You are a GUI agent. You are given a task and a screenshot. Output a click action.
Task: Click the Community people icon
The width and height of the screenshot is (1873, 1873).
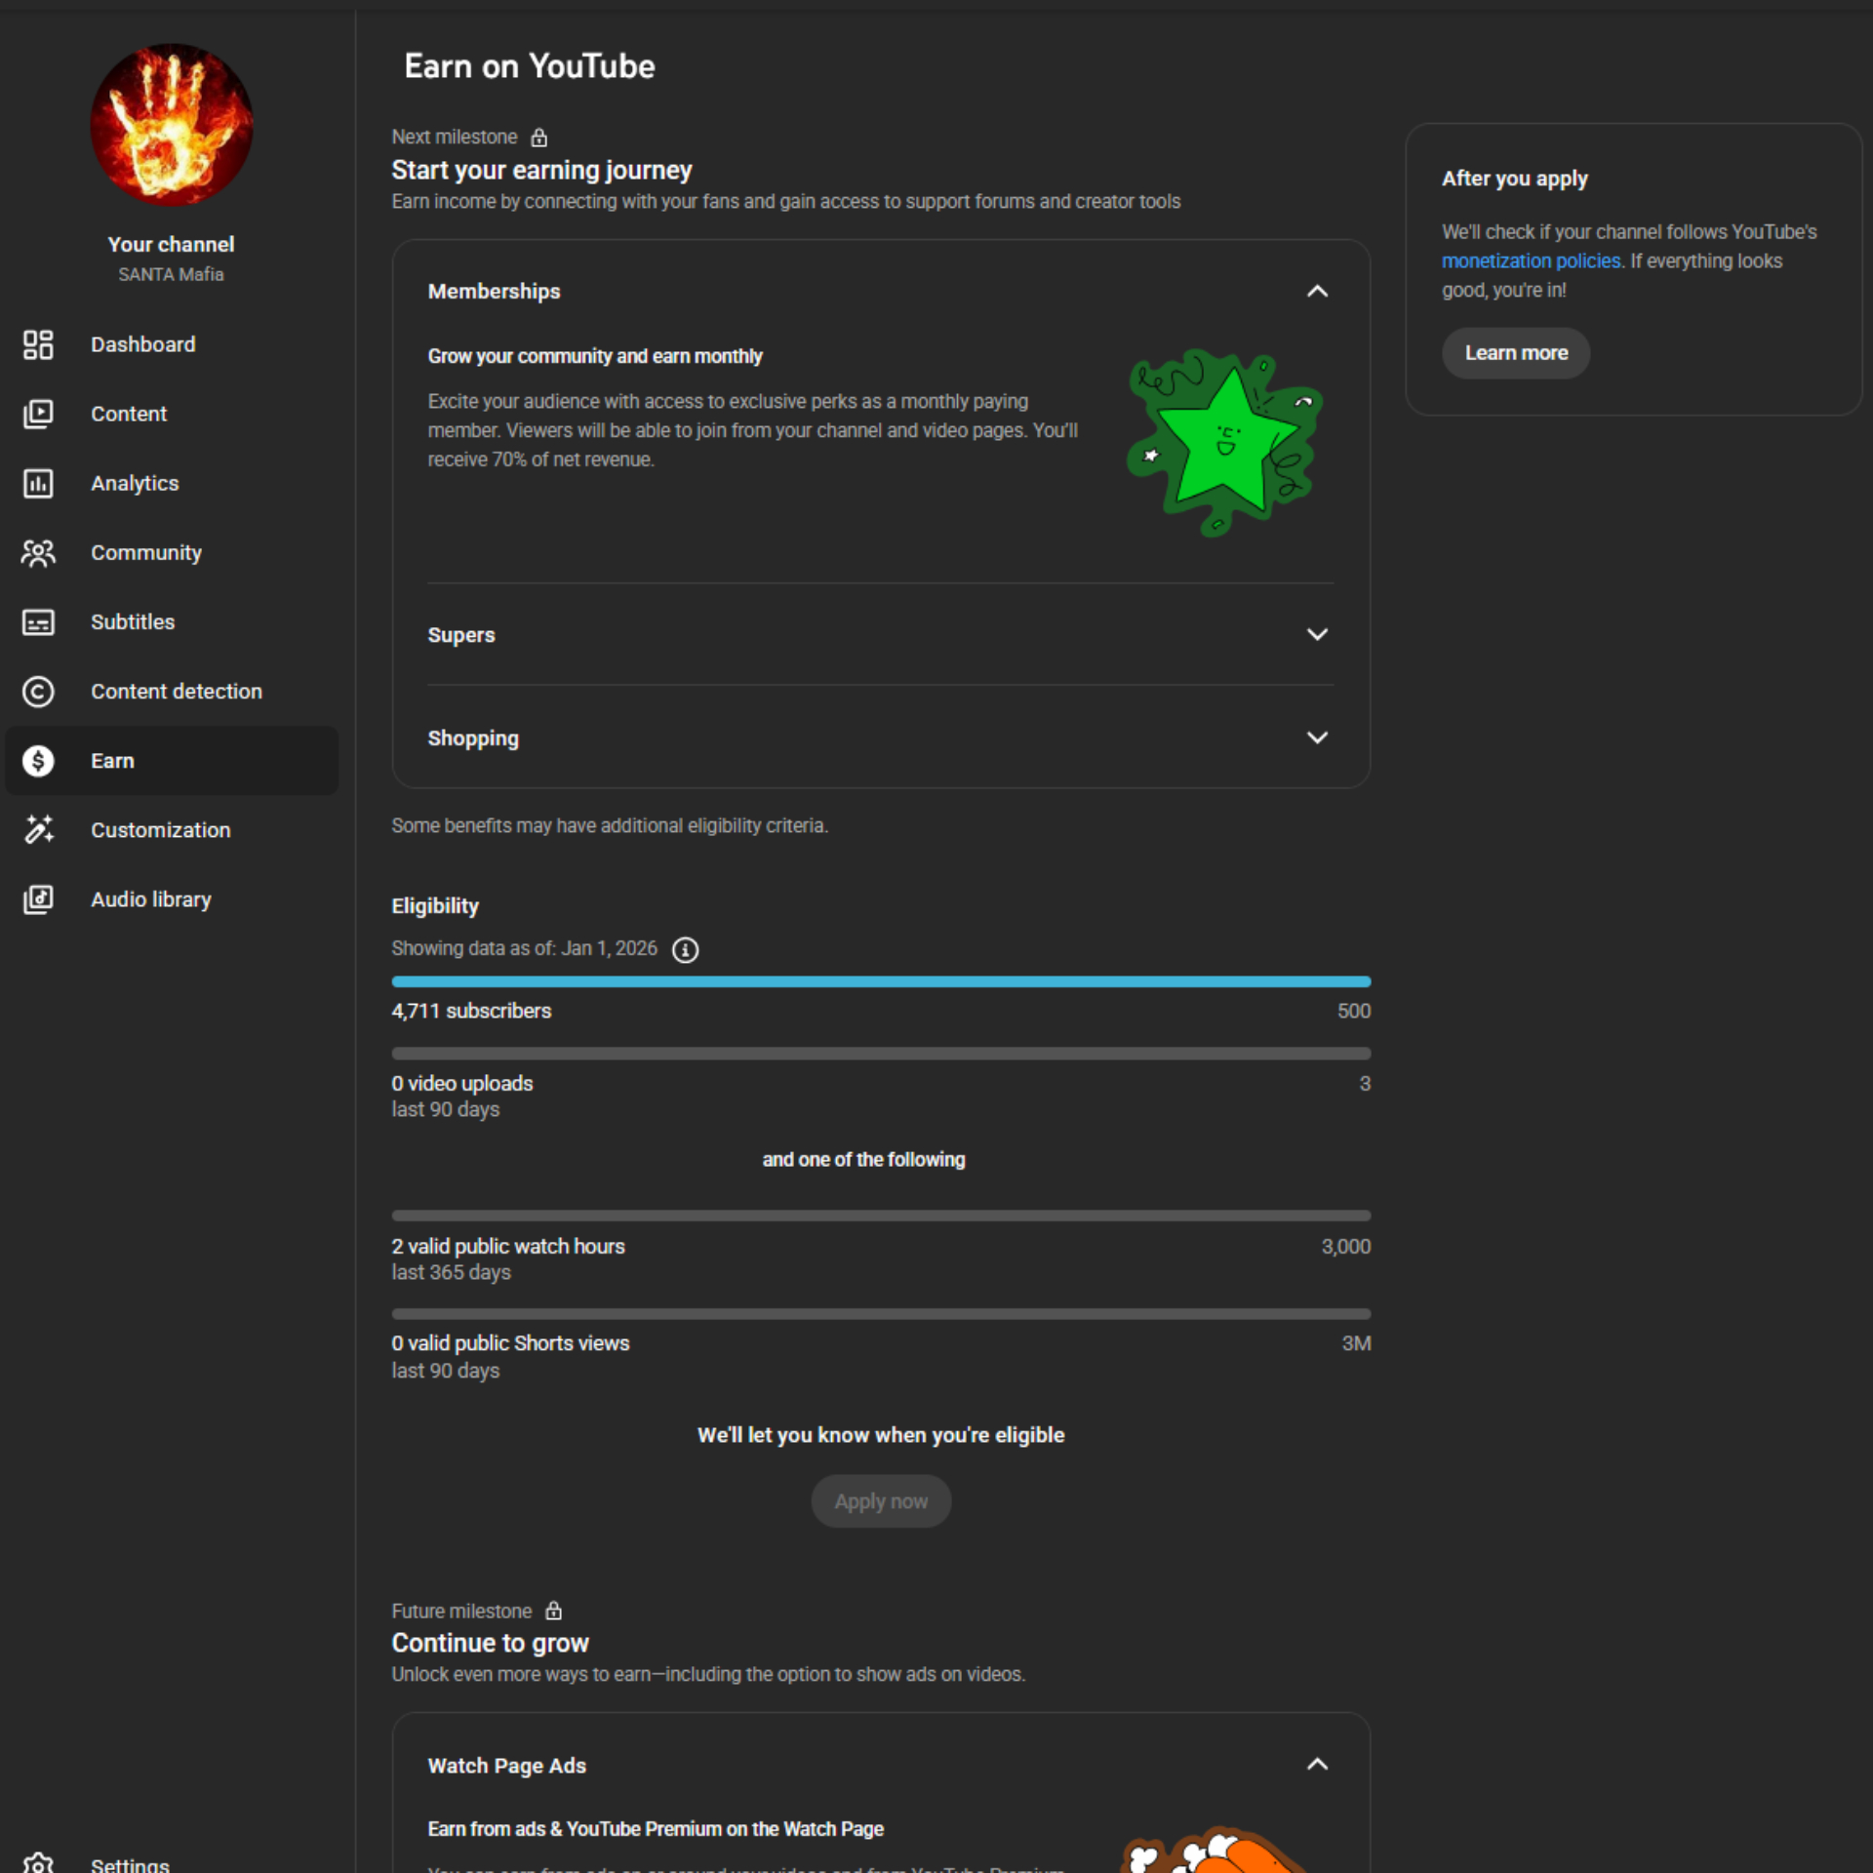tap(38, 553)
